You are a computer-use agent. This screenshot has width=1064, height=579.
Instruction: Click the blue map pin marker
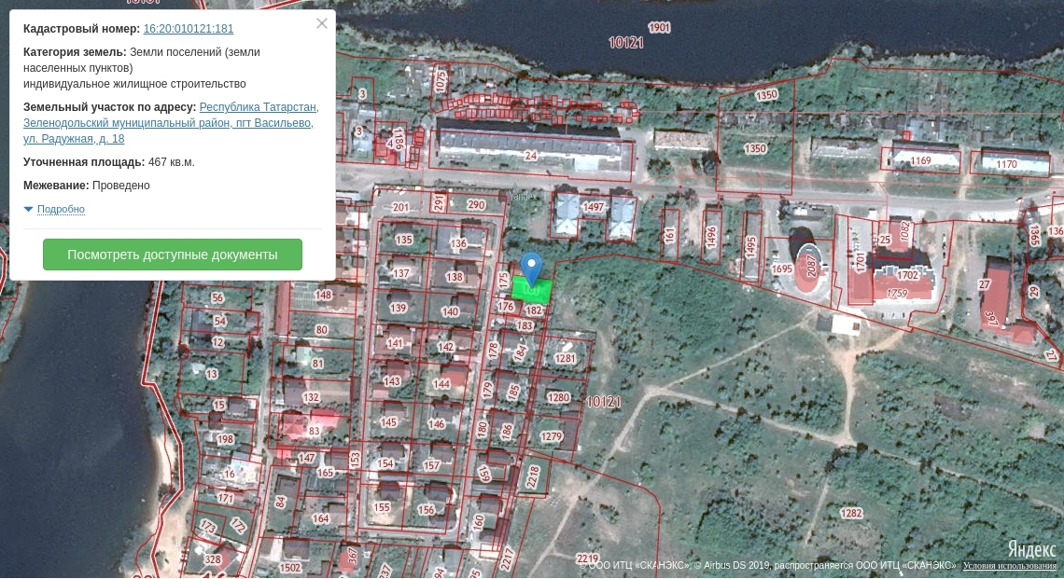[x=531, y=267]
